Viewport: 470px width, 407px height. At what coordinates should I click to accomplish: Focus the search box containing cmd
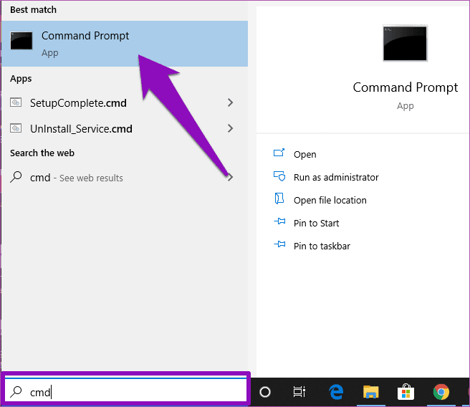pyautogui.click(x=125, y=392)
